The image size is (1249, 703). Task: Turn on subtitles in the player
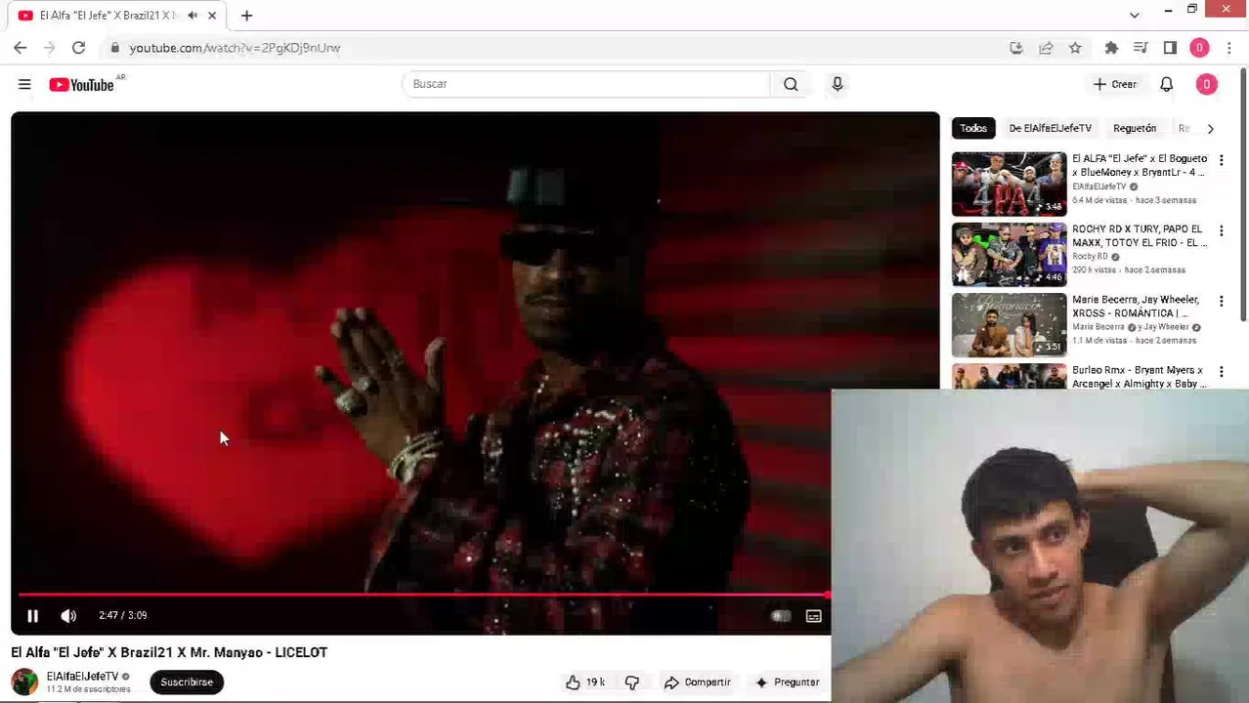(x=813, y=616)
